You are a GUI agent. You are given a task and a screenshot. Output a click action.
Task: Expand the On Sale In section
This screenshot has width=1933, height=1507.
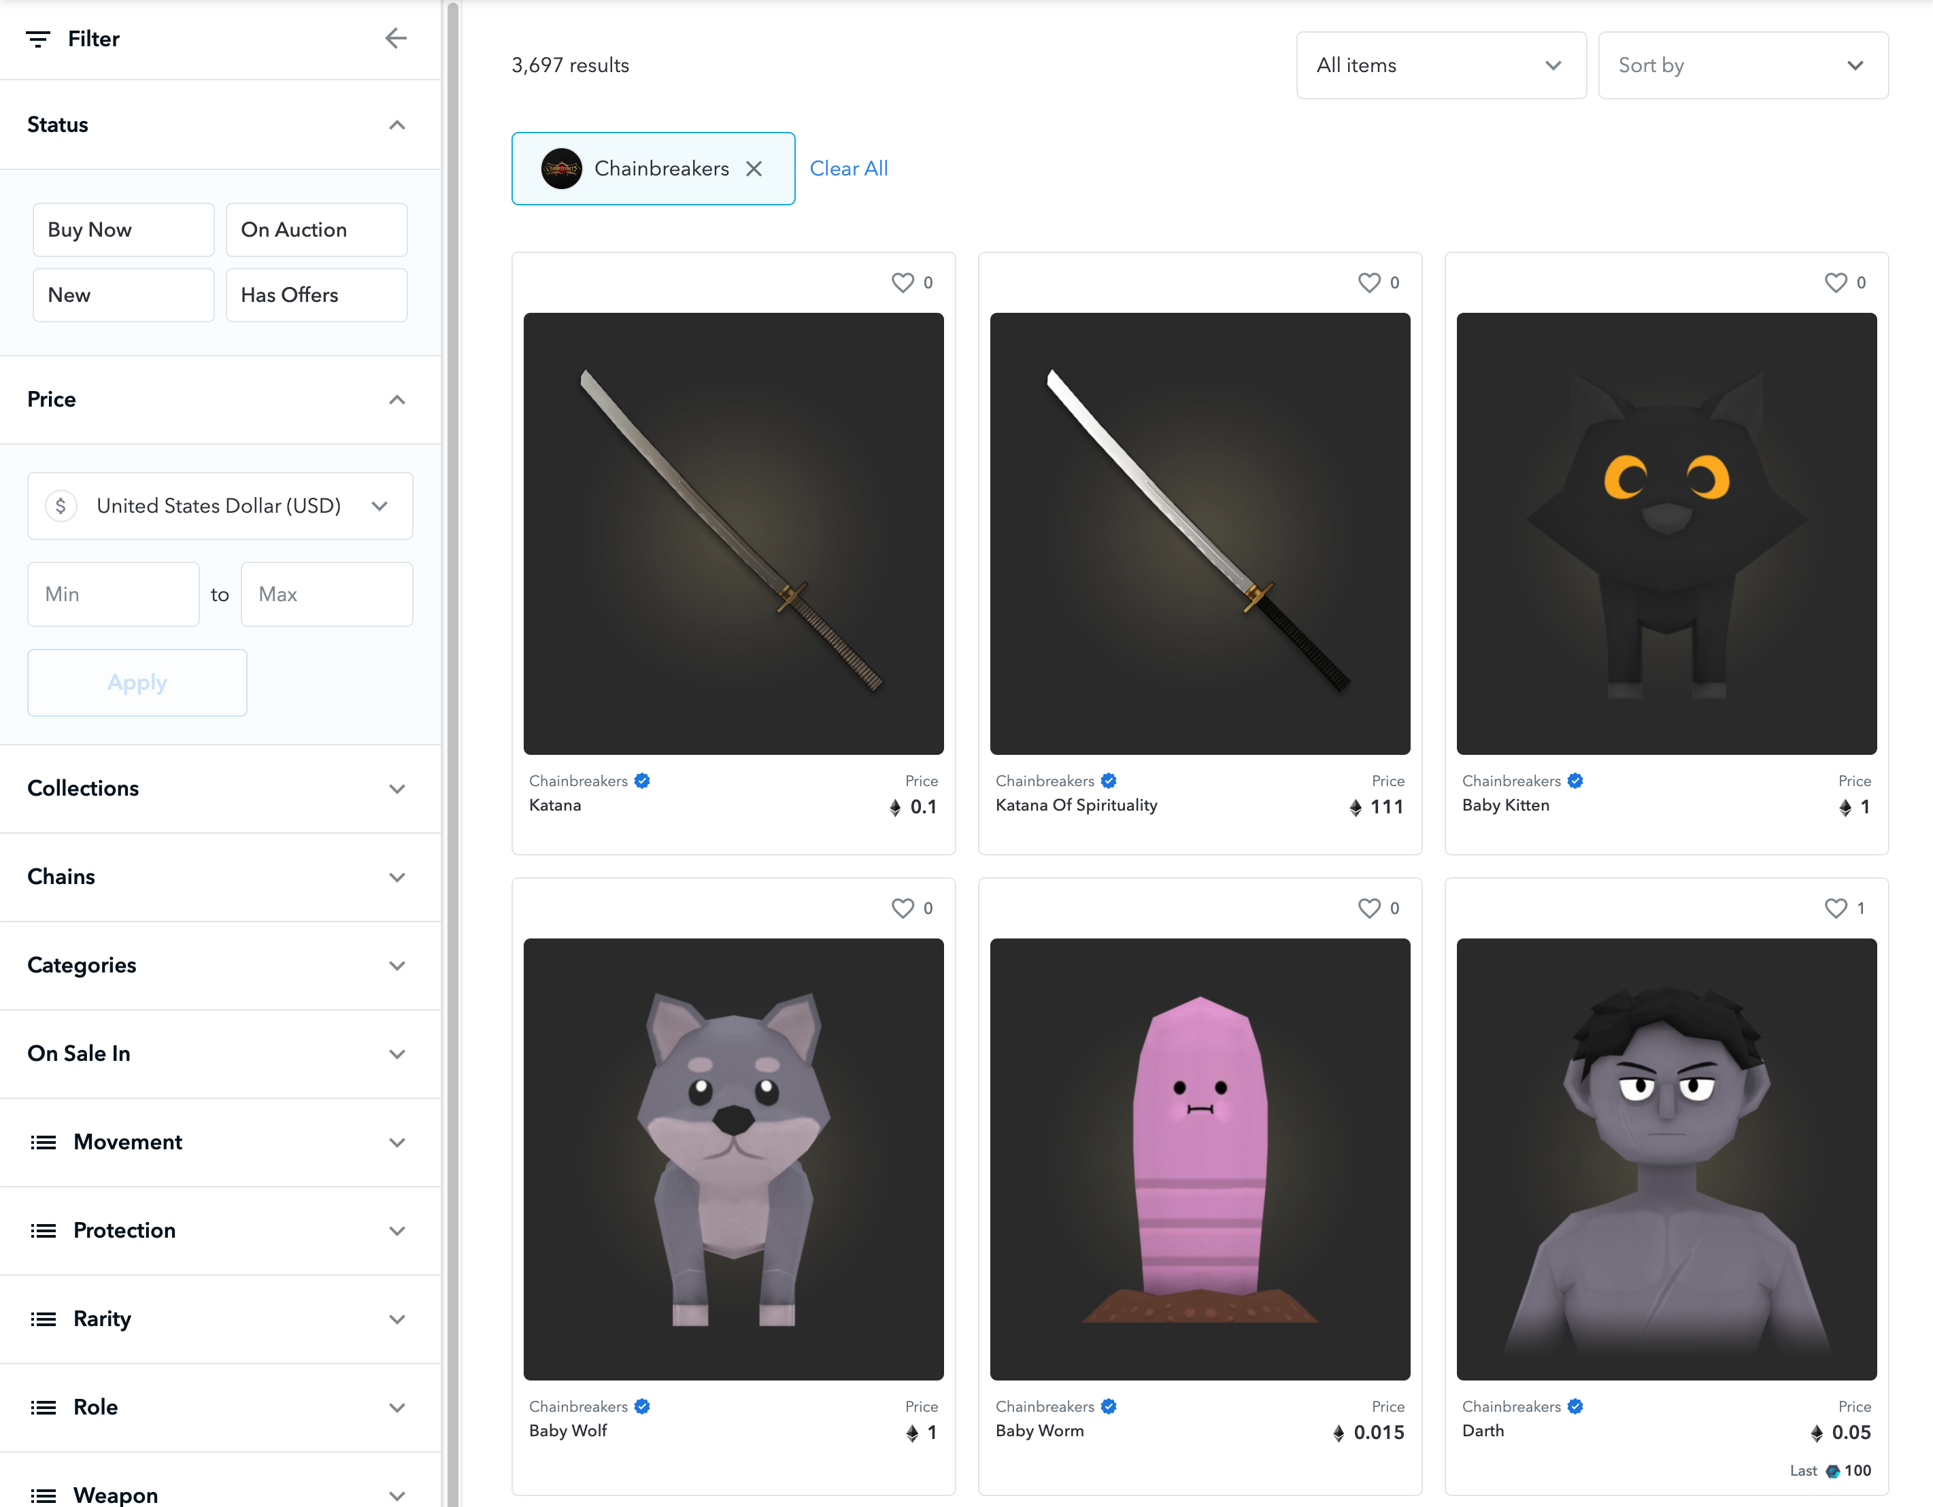point(220,1054)
